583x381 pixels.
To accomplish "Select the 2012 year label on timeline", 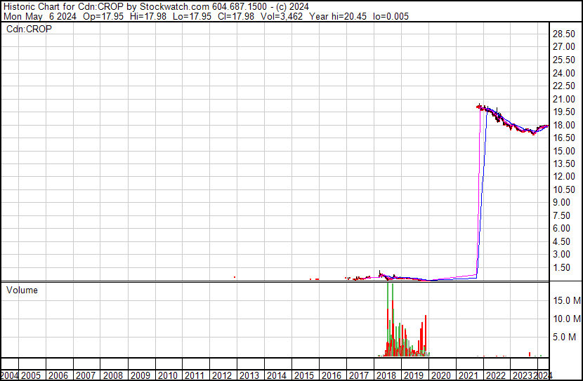I will click(x=222, y=375).
